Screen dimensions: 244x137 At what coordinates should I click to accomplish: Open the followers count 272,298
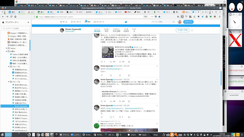pyautogui.click(x=116, y=30)
